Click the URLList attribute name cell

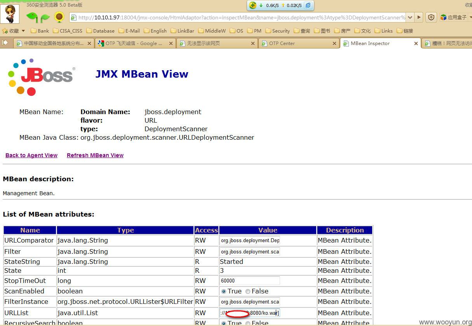coord(30,313)
